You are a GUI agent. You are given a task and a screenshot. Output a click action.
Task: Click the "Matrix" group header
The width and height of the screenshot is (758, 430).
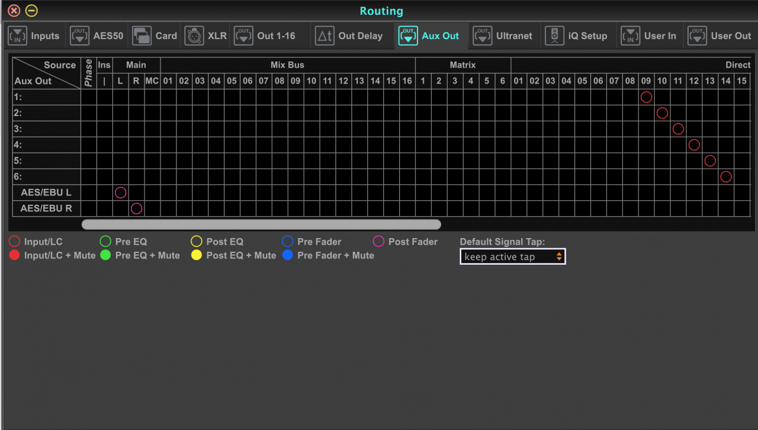(x=462, y=65)
